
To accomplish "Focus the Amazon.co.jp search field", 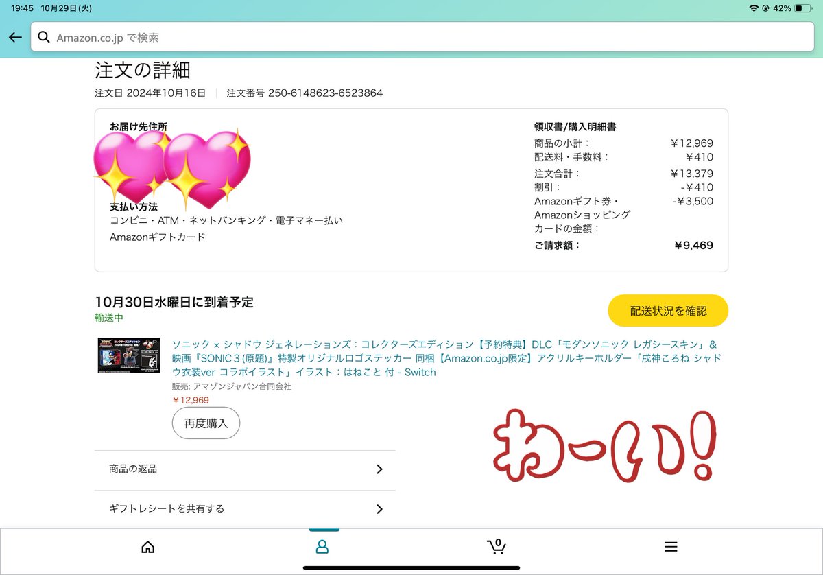I will 422,37.
